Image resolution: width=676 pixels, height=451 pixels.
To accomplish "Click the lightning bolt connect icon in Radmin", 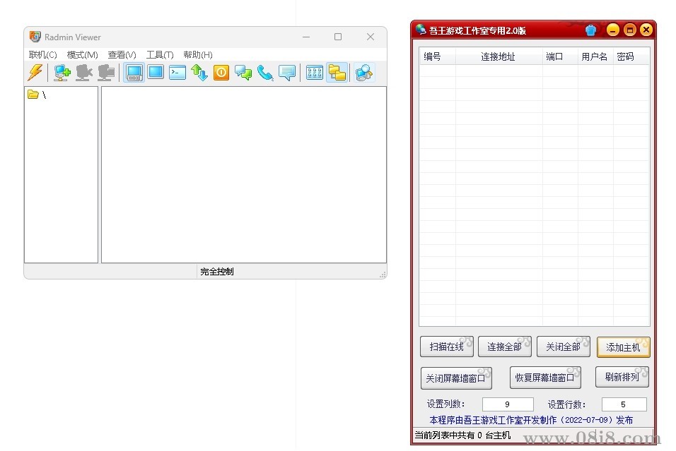I will click(x=35, y=72).
